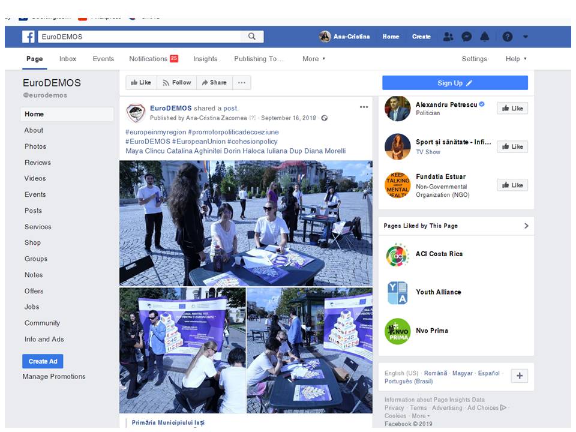
Task: Open the Notifications bell icon
Action: [485, 37]
